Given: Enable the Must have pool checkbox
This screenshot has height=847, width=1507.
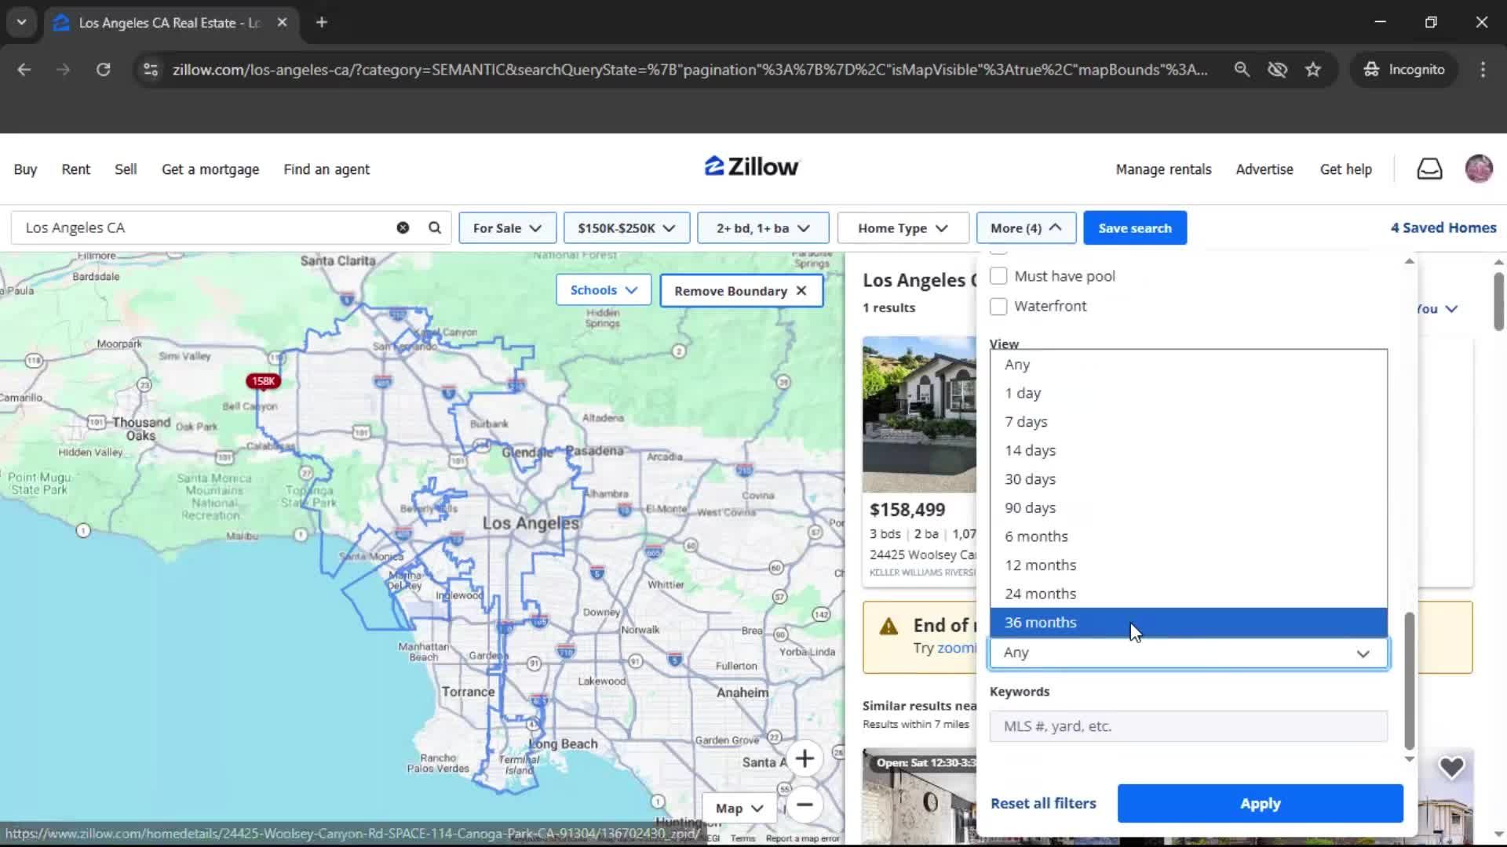Looking at the screenshot, I should 998,275.
